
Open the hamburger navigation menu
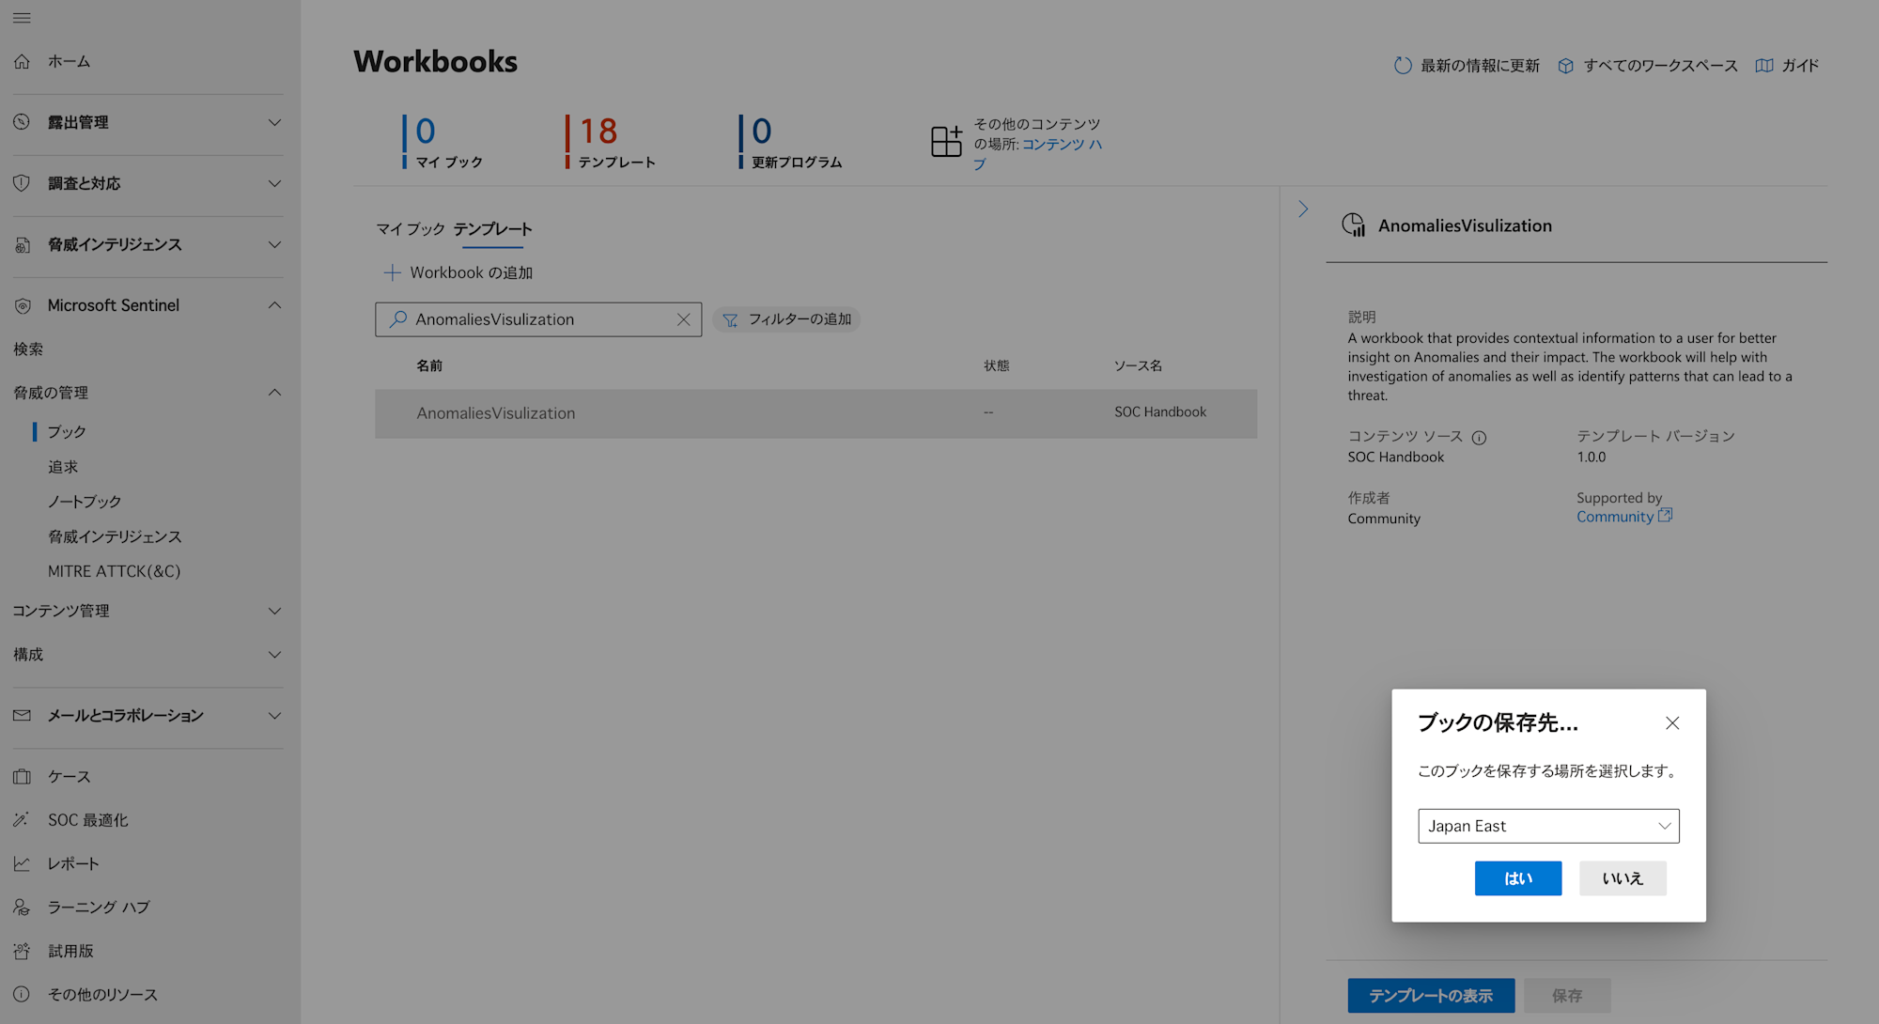pos(22,18)
